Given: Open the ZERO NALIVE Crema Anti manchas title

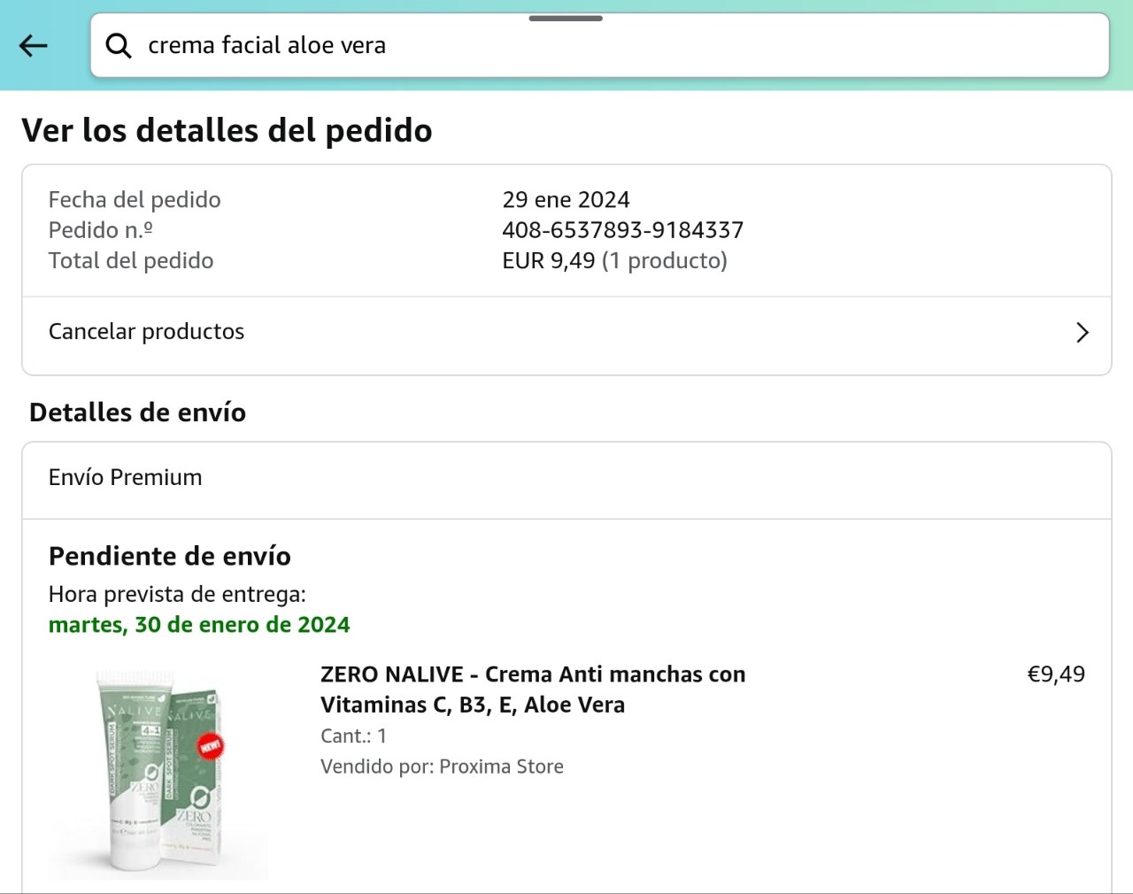Looking at the screenshot, I should (x=533, y=690).
